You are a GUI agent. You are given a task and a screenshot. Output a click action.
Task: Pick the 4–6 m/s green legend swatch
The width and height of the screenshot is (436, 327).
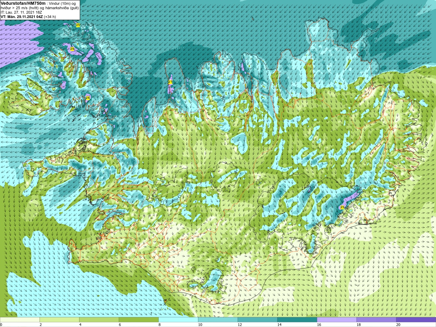coord(99,320)
